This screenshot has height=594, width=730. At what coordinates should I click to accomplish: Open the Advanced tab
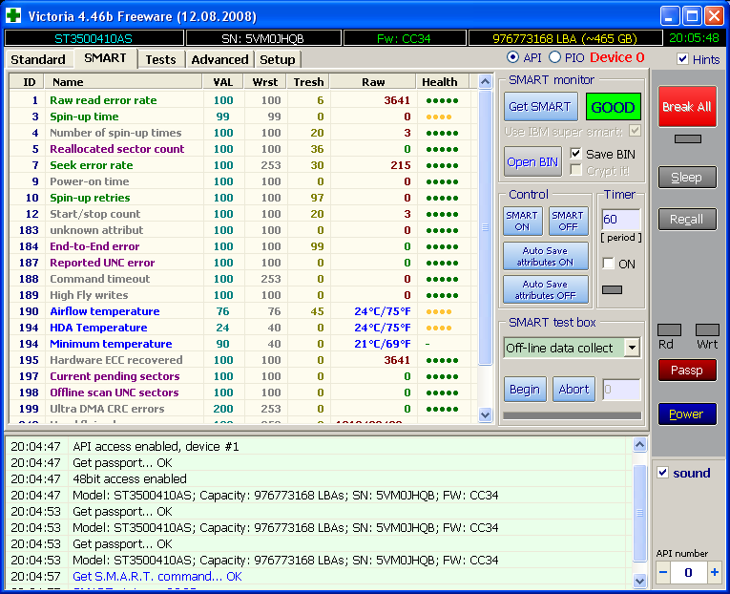click(x=219, y=59)
